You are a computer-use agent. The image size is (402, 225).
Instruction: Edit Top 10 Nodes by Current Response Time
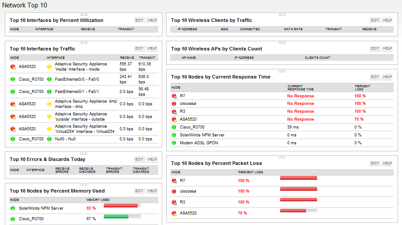coord(375,77)
